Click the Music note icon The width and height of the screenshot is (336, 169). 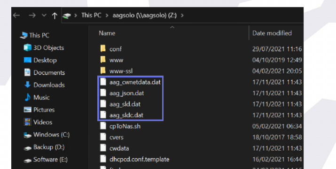coord(28,97)
